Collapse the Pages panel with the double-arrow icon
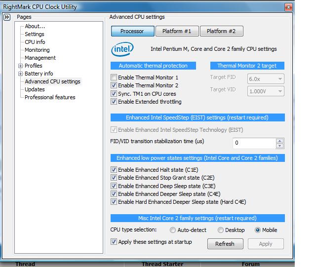 [x=7, y=17]
